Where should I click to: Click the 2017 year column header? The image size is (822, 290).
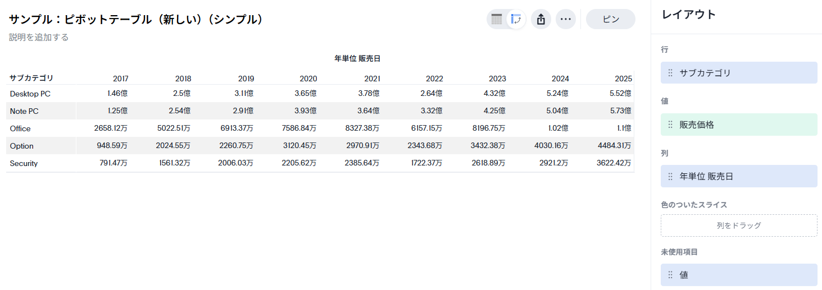click(x=120, y=79)
